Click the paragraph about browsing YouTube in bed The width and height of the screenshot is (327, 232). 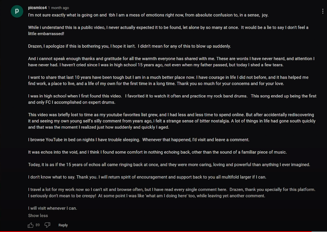coord(139,140)
